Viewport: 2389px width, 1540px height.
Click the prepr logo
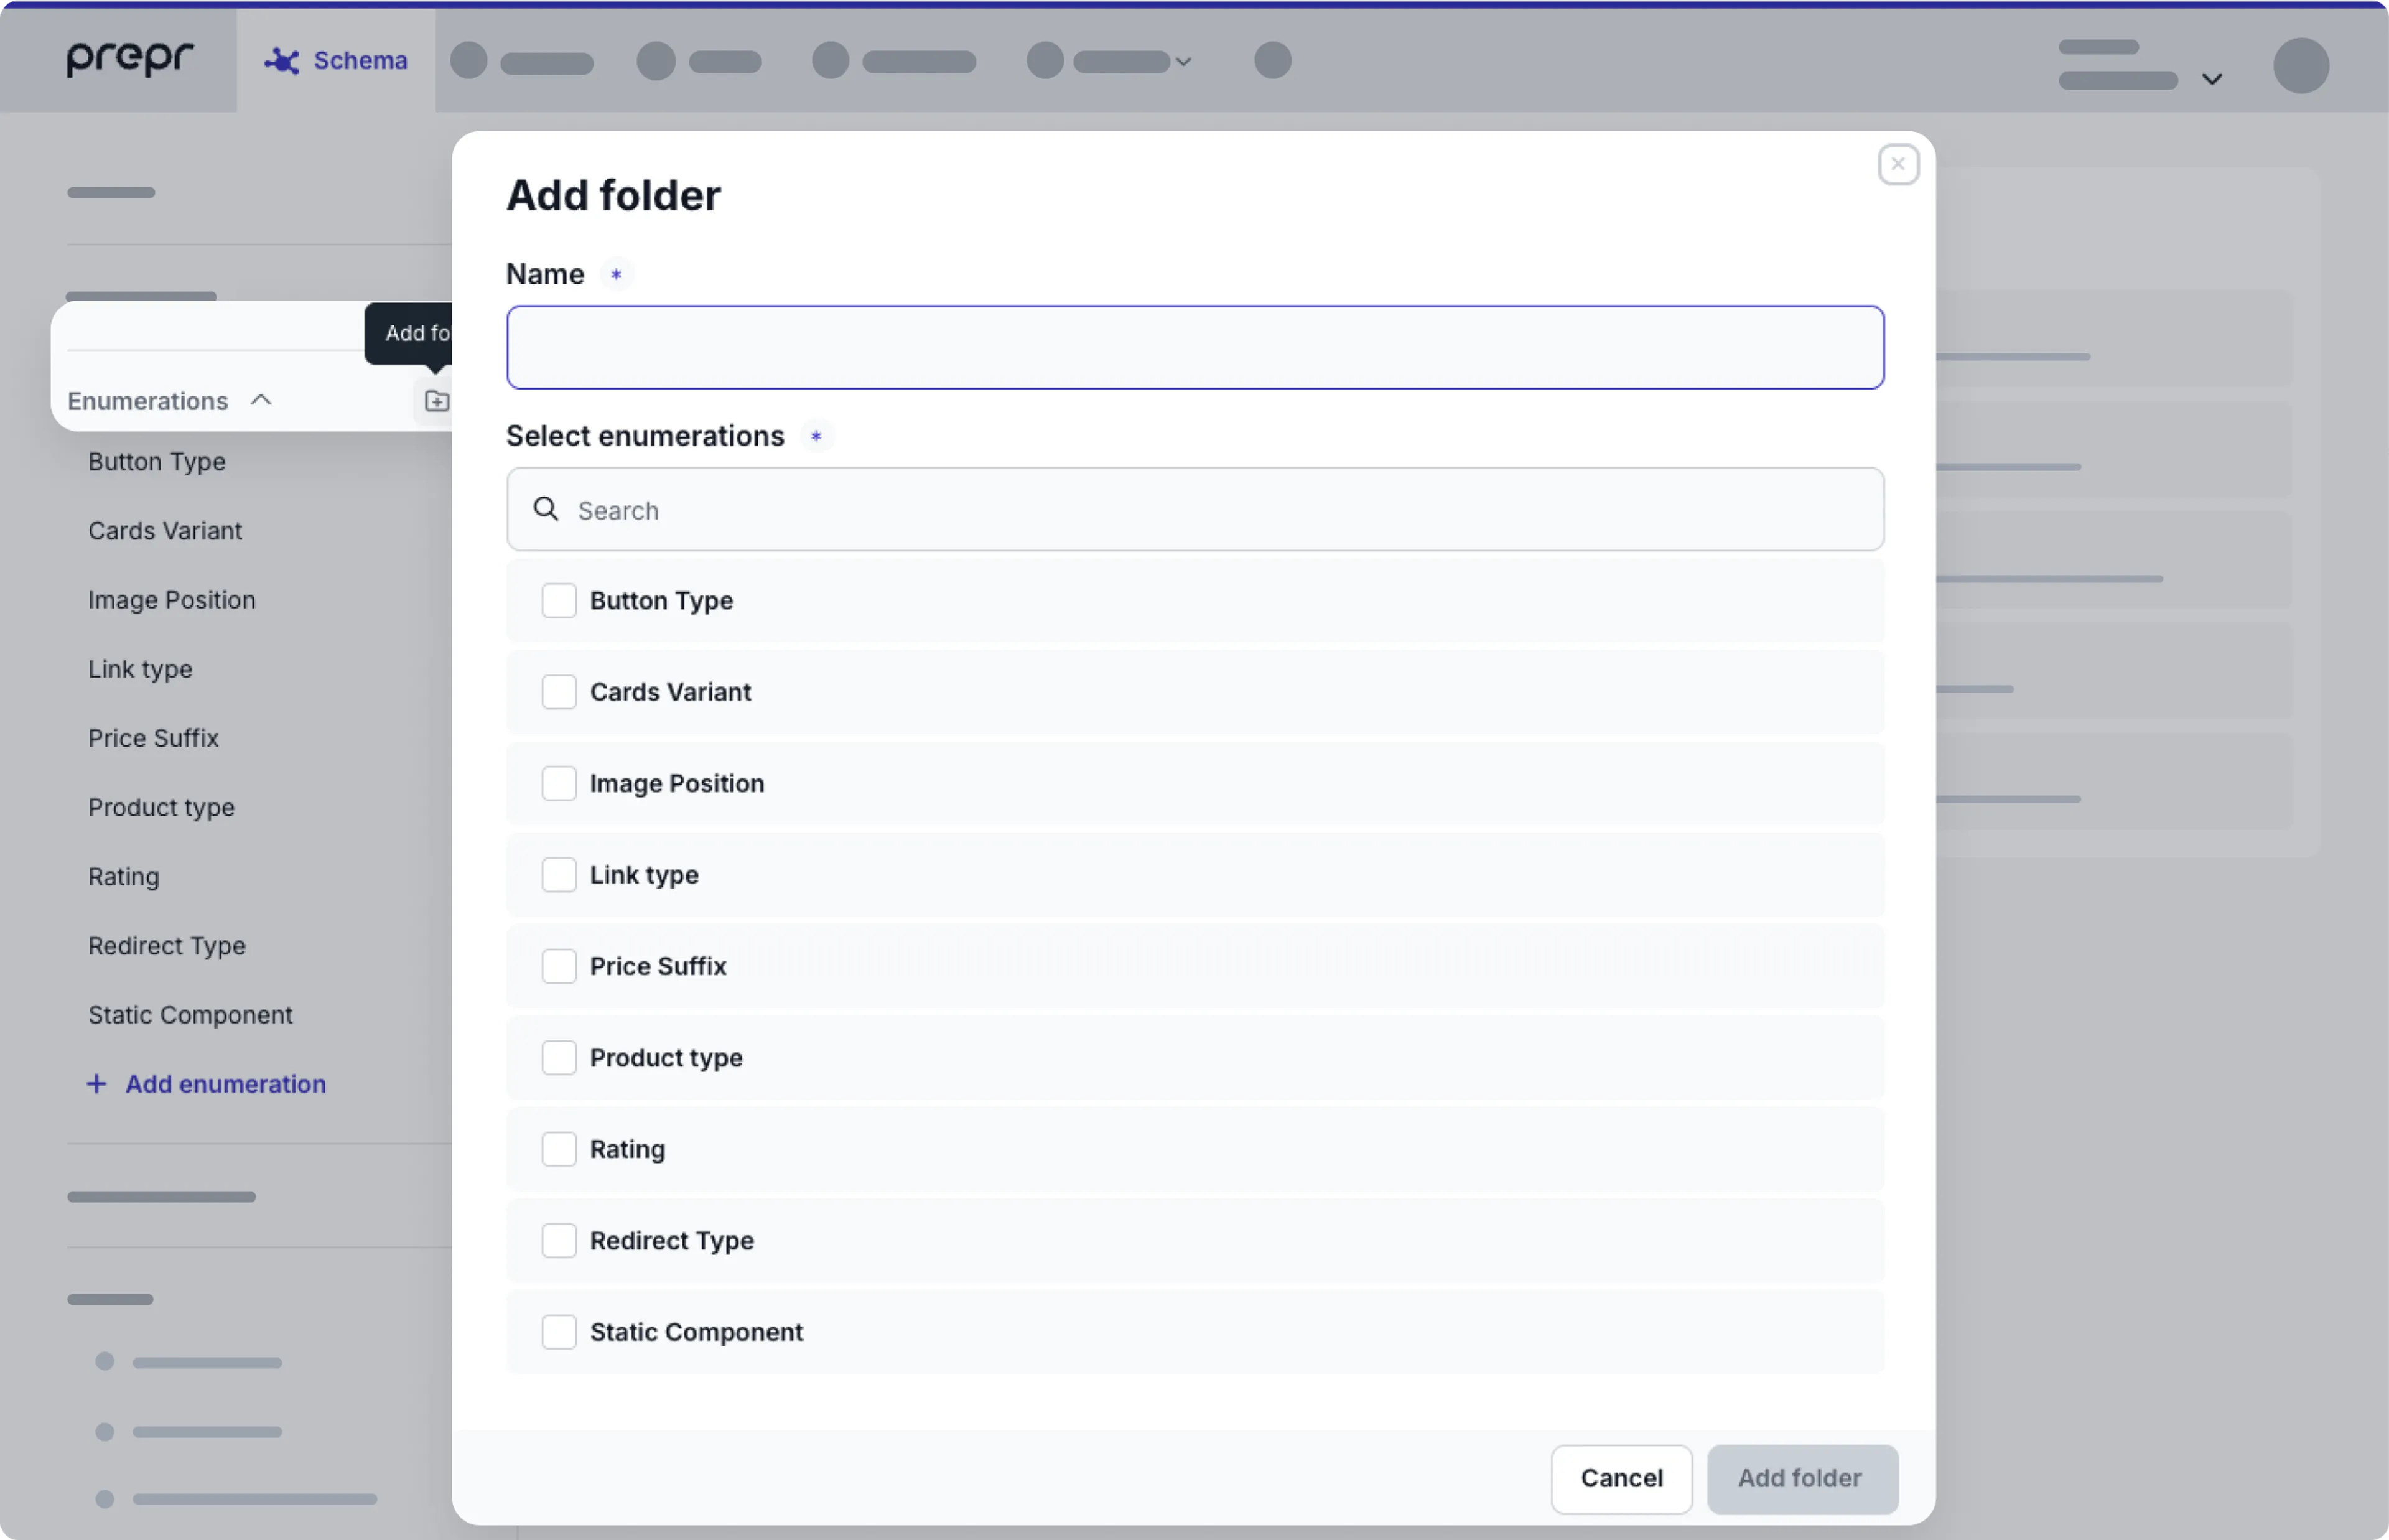[130, 58]
